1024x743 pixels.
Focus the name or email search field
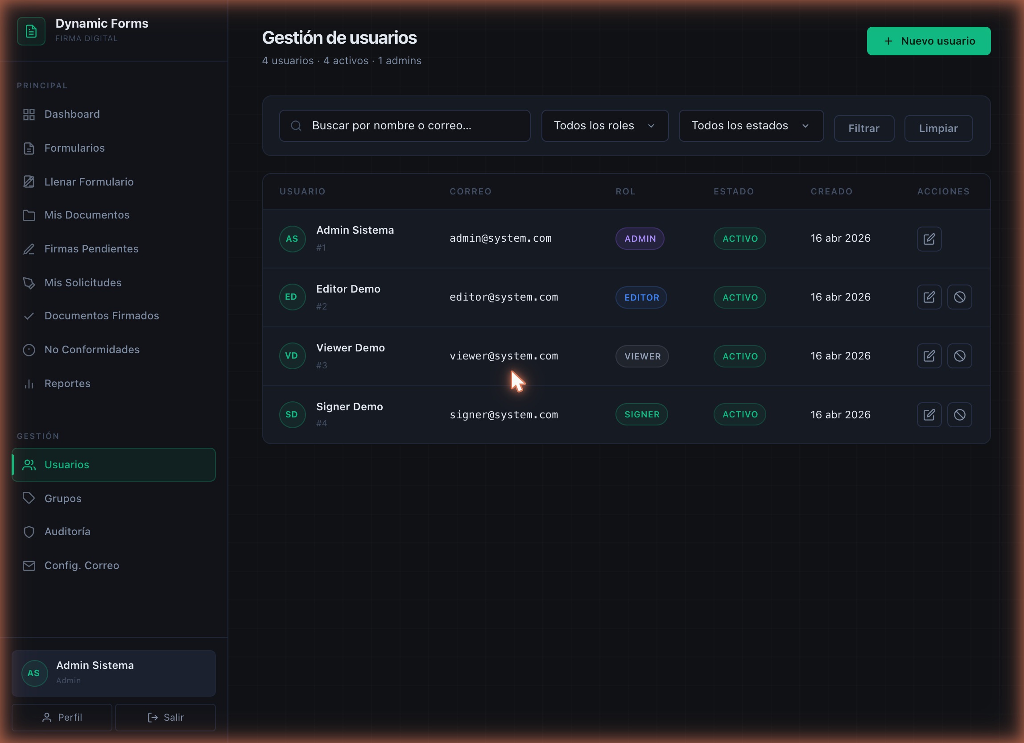[x=405, y=125]
